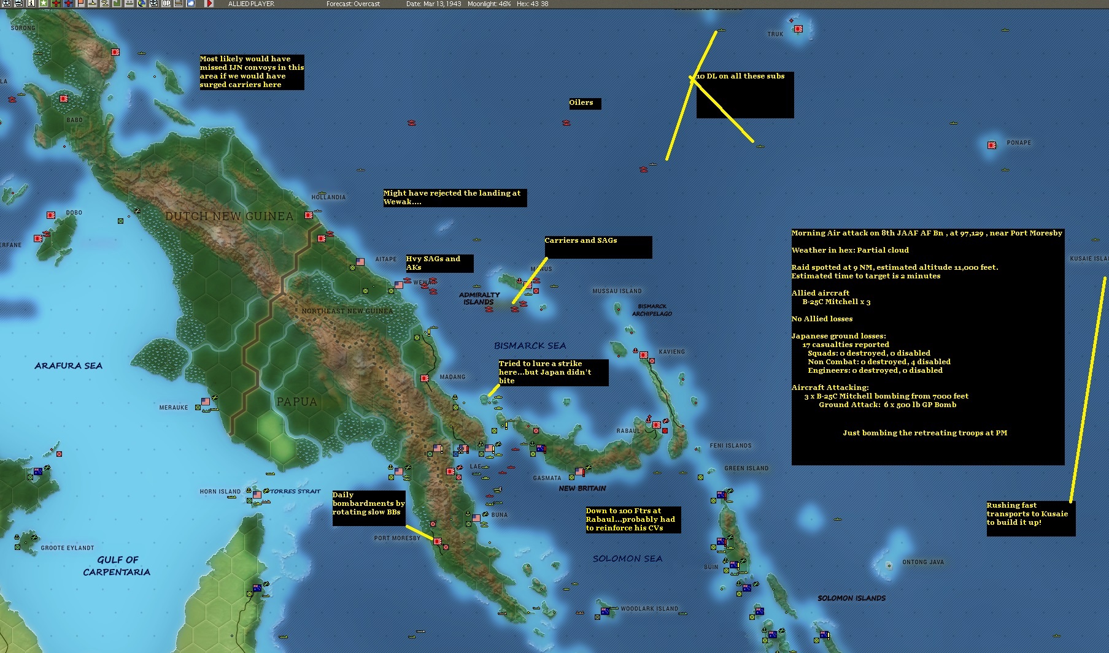Select the submarine icon west of Truk
Screen dimensions: 1109x653
(x=722, y=30)
